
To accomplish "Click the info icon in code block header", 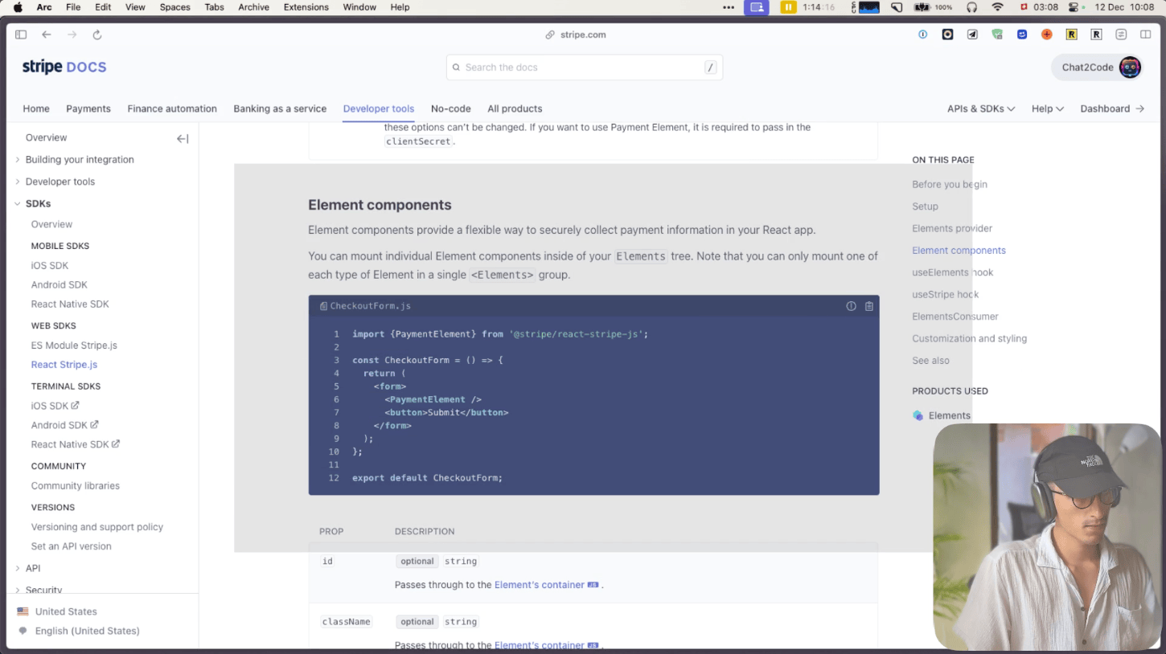I will coord(851,306).
